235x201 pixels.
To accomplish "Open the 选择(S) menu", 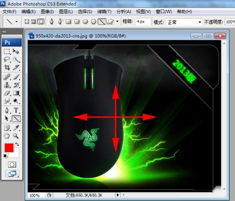I will point(85,12).
